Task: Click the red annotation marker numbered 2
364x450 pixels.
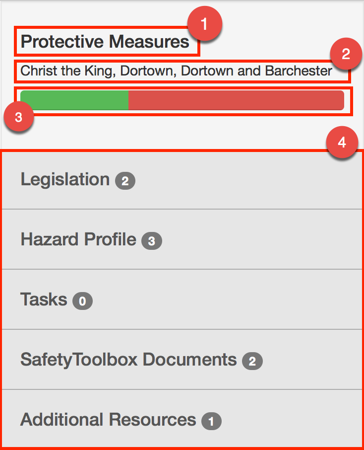Action: tap(346, 54)
